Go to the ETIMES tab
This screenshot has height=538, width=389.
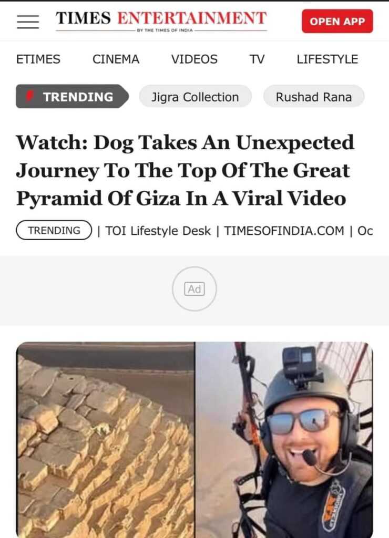pyautogui.click(x=38, y=59)
